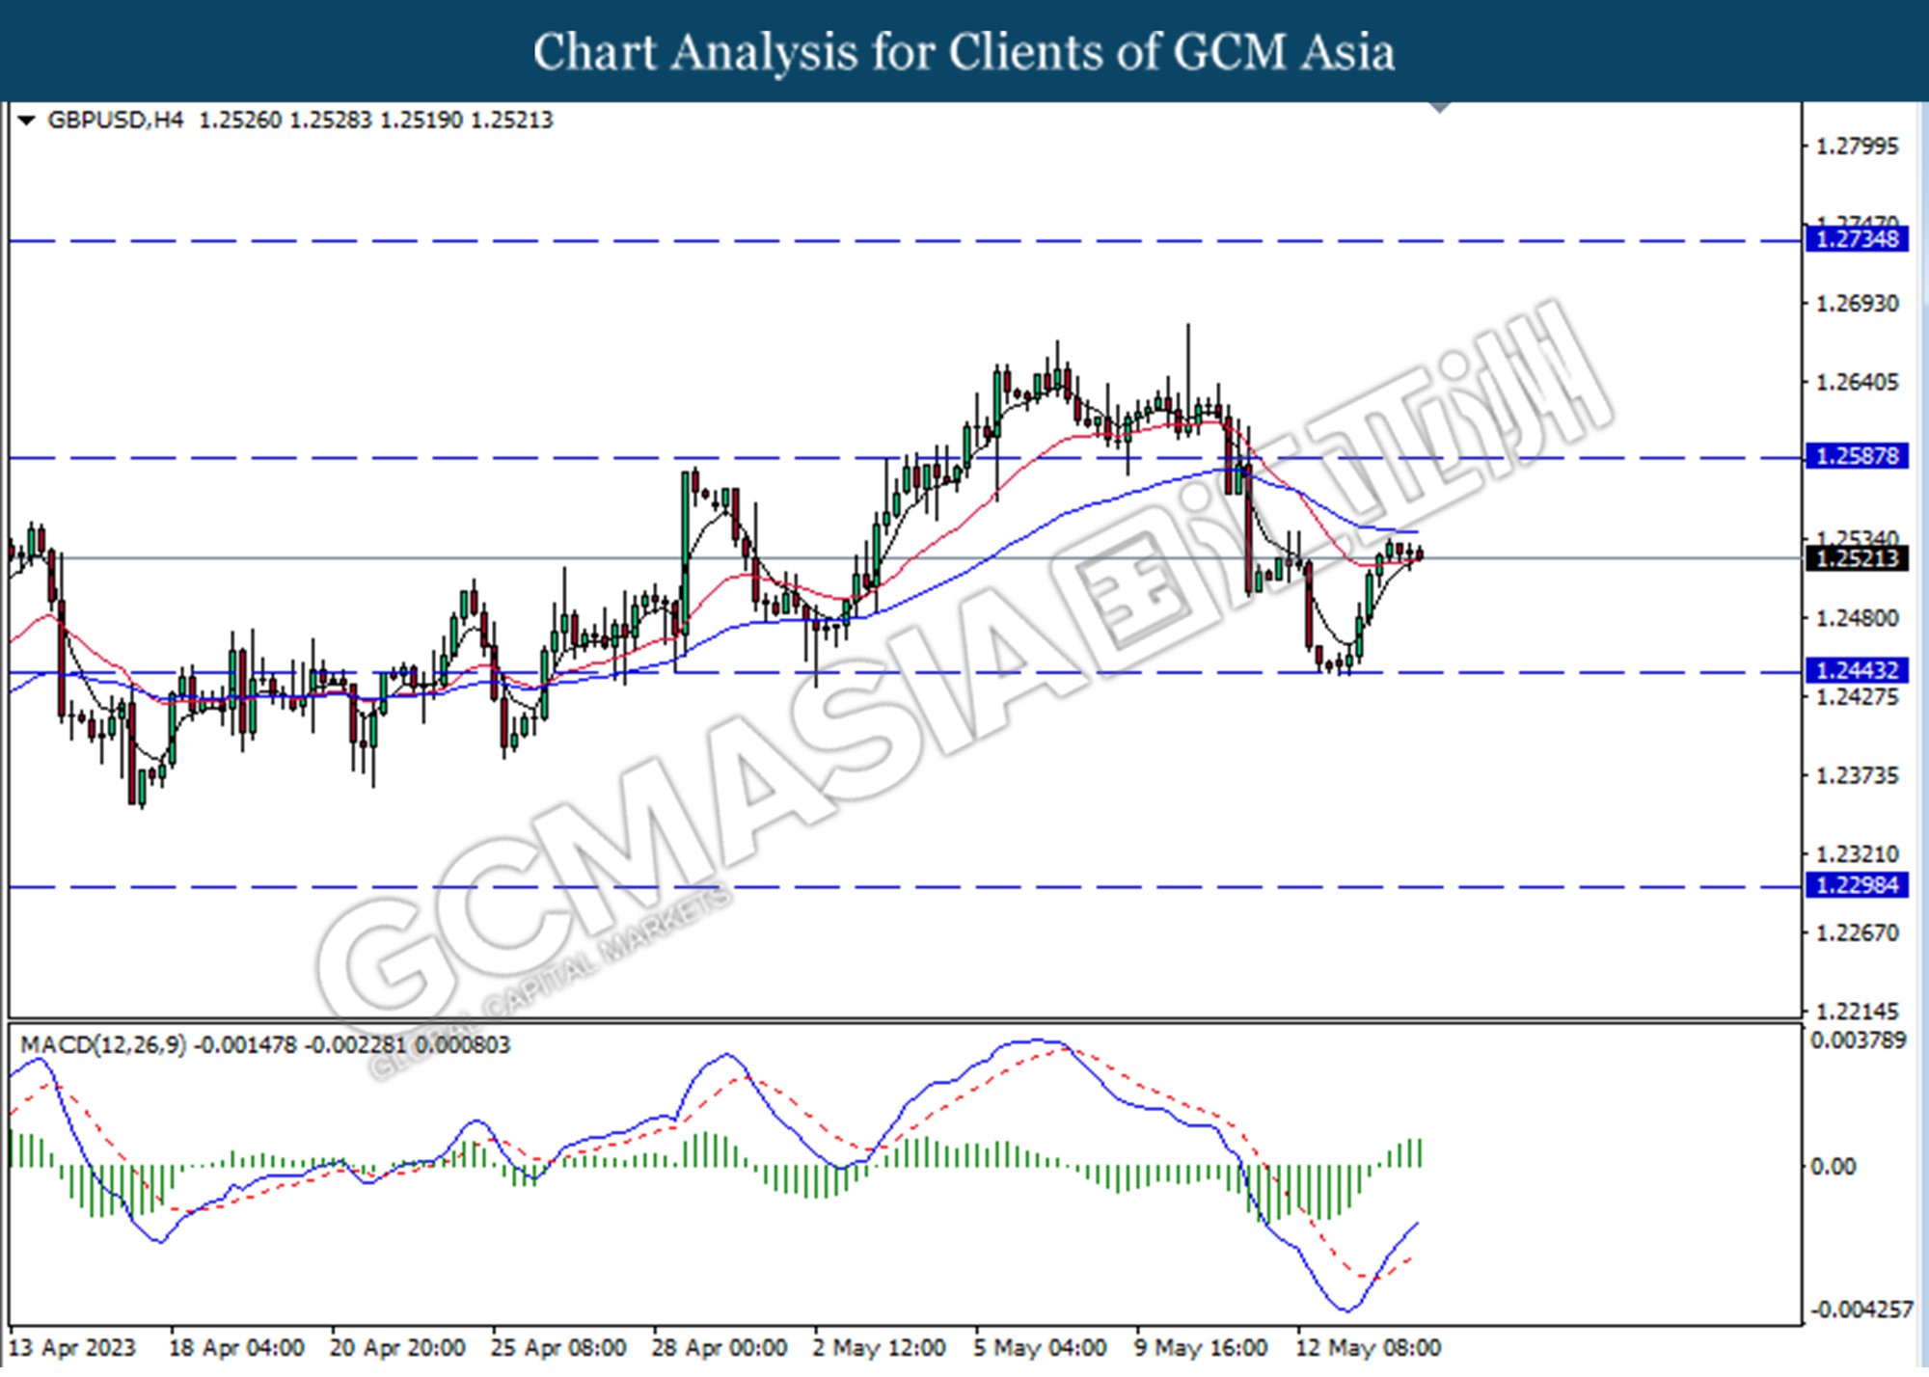Click the MACD 0.00 scale value
Screen dimensions: 1929x1377
[1833, 1167]
